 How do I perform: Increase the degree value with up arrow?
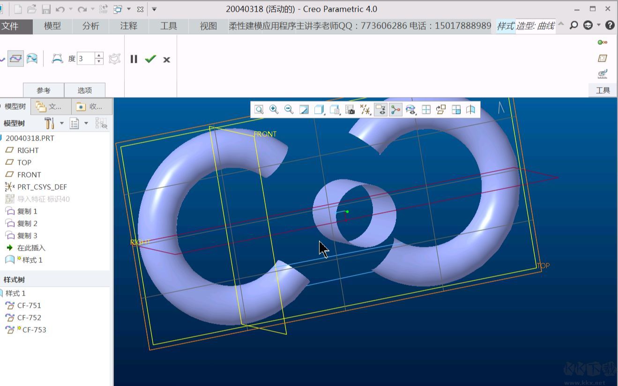coord(99,56)
